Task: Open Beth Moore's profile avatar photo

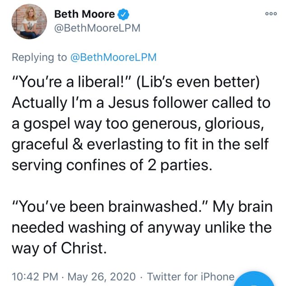Action: (26, 23)
